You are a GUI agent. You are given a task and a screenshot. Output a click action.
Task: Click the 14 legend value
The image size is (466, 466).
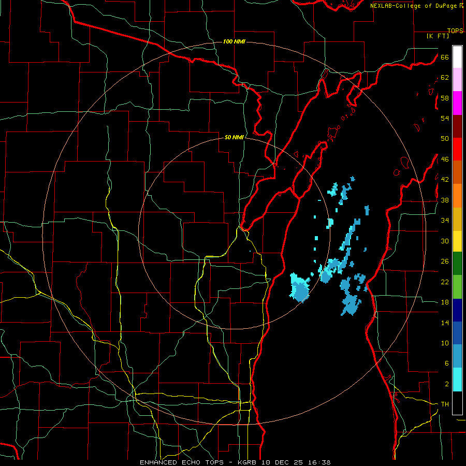click(445, 323)
